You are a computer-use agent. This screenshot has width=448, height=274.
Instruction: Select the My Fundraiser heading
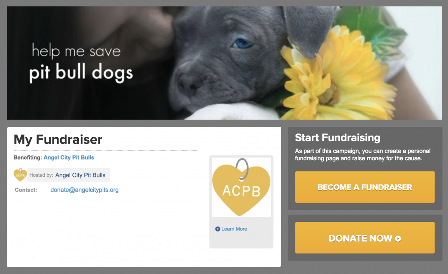coord(58,140)
